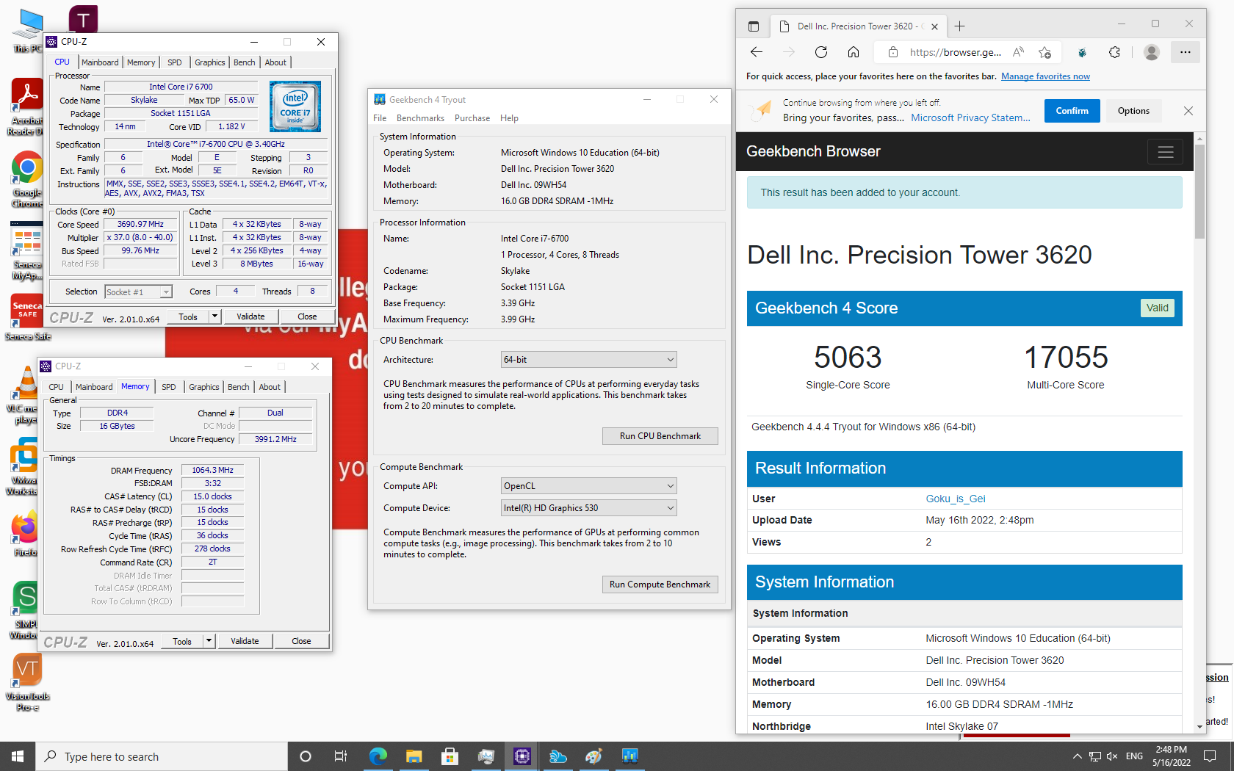Click the Edge address bar URL field

pyautogui.click(x=955, y=52)
